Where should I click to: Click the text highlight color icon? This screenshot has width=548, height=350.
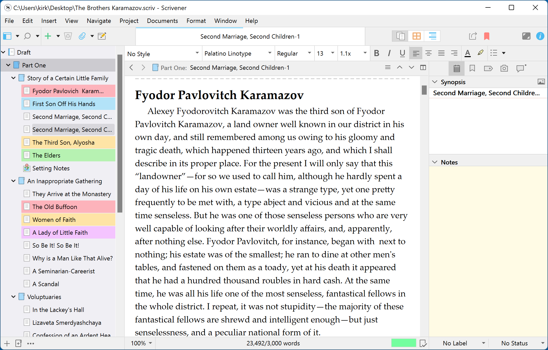pos(480,53)
